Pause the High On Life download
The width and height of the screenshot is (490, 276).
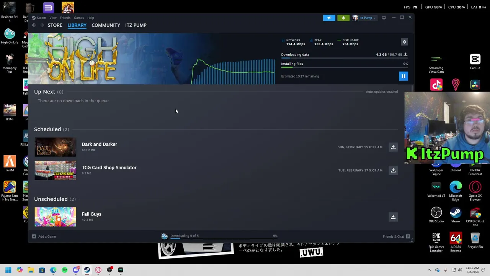[403, 76]
